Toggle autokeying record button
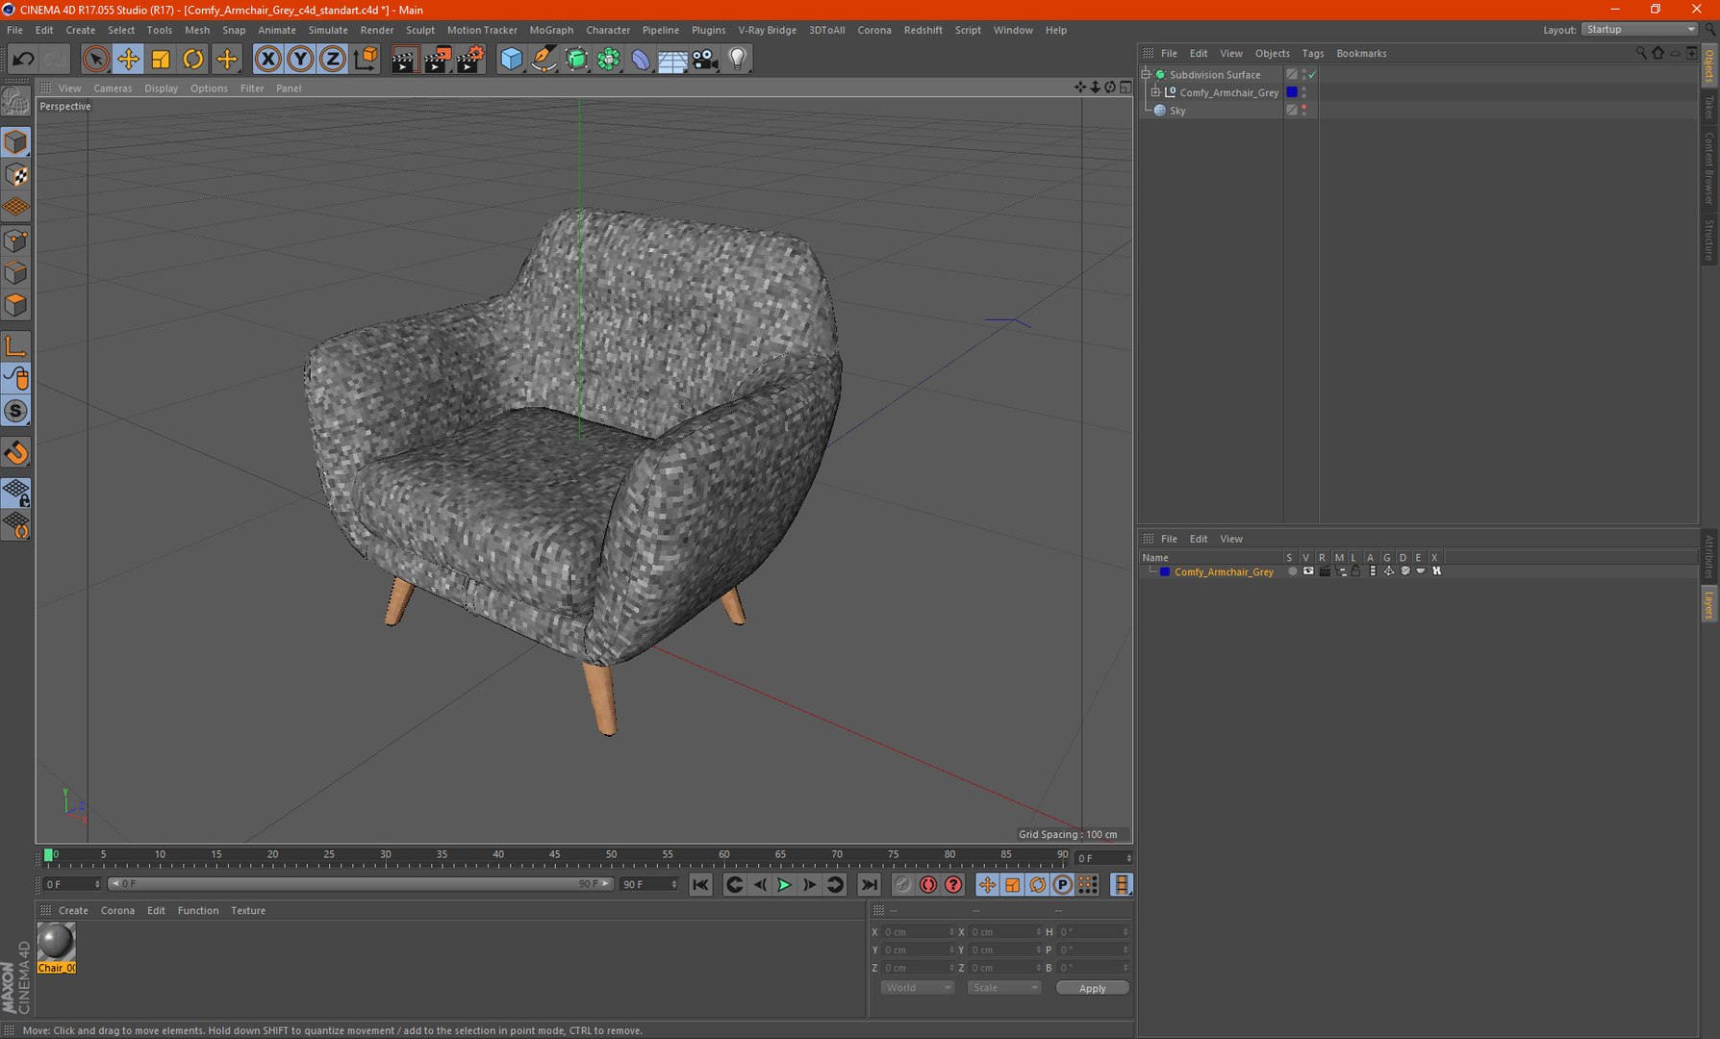Image resolution: width=1720 pixels, height=1039 pixels. point(928,885)
